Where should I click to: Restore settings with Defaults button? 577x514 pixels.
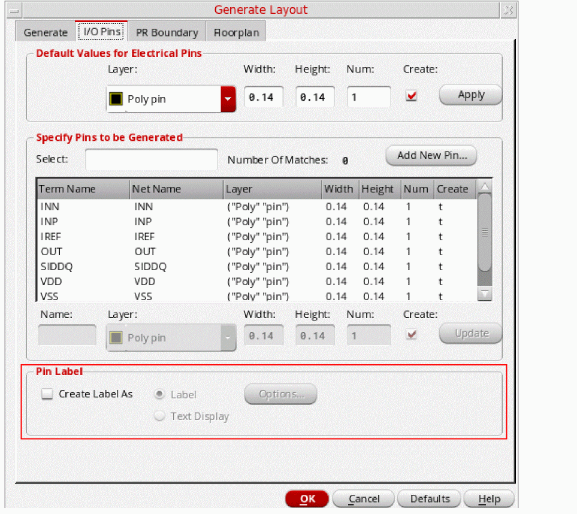point(430,499)
